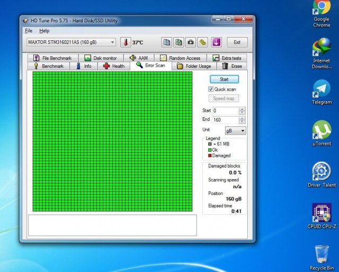
Task: Open the File menu
Action: click(x=29, y=31)
